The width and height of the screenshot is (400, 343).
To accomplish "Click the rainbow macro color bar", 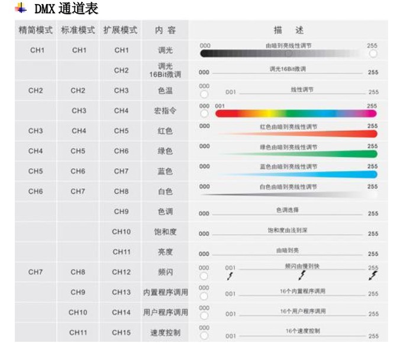I will pyautogui.click(x=296, y=113).
